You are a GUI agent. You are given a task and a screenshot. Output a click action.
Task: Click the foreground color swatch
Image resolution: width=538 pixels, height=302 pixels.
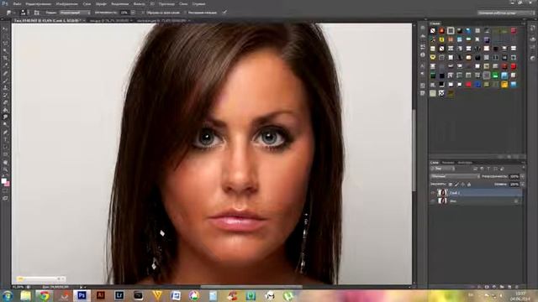3,180
